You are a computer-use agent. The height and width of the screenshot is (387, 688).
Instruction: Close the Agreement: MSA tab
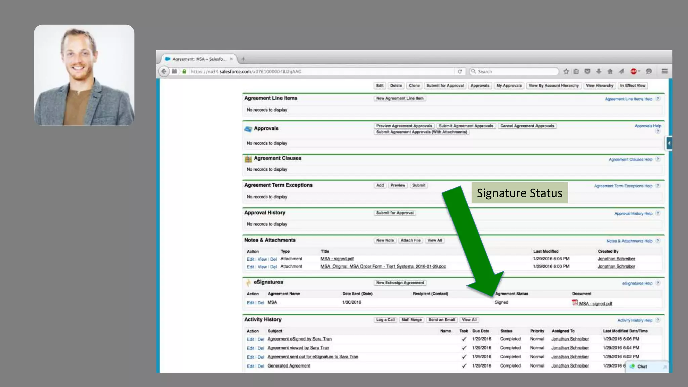click(x=231, y=59)
